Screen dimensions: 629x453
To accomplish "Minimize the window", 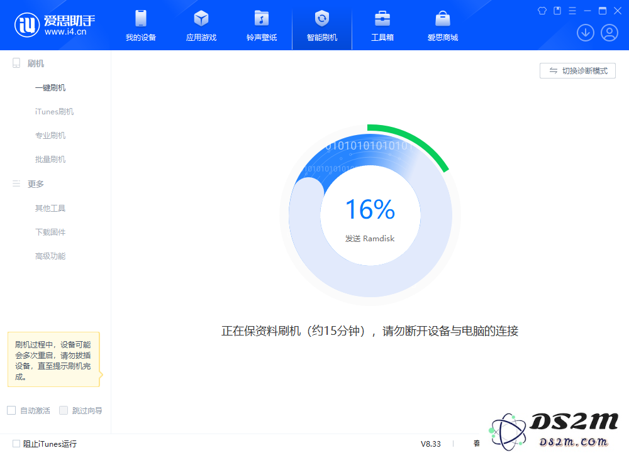I will 587,11.
